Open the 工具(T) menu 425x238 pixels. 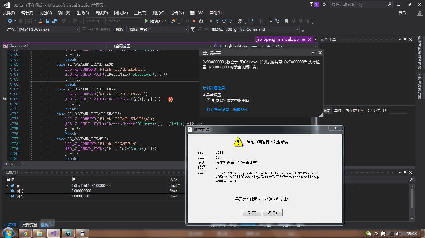coord(140,13)
